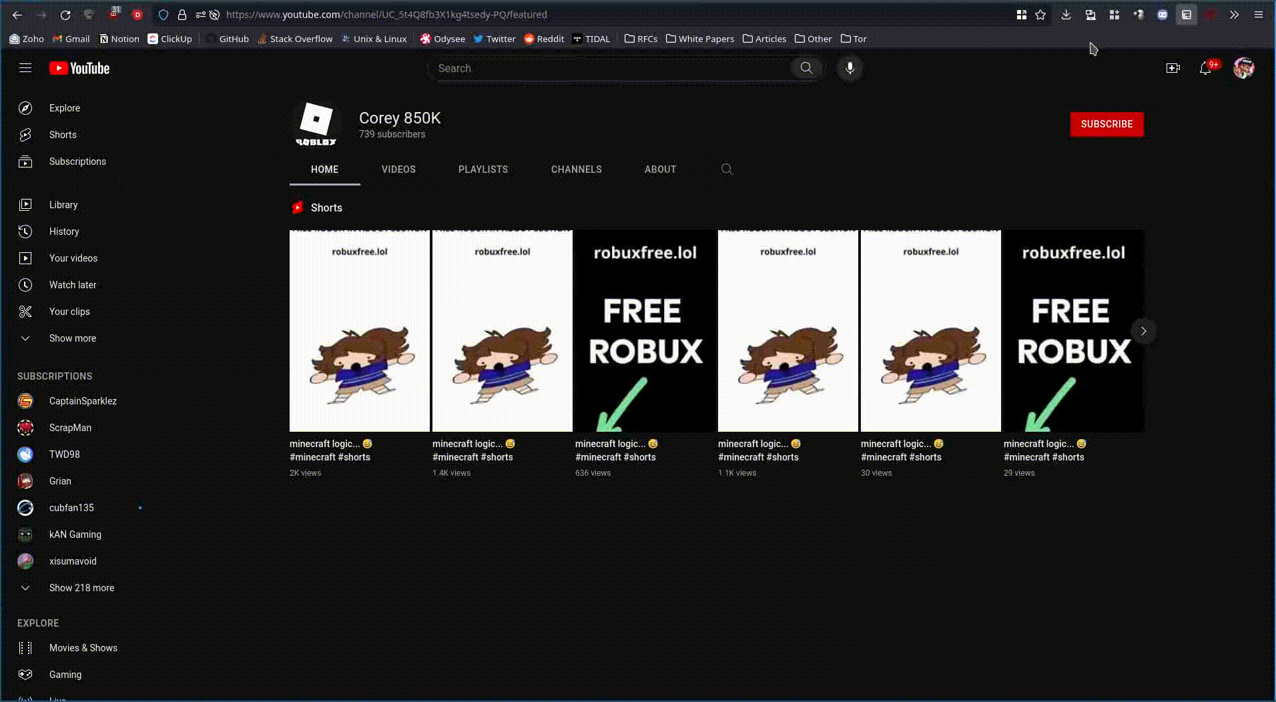
Task: Open the Articles bookmark folder
Action: (764, 39)
